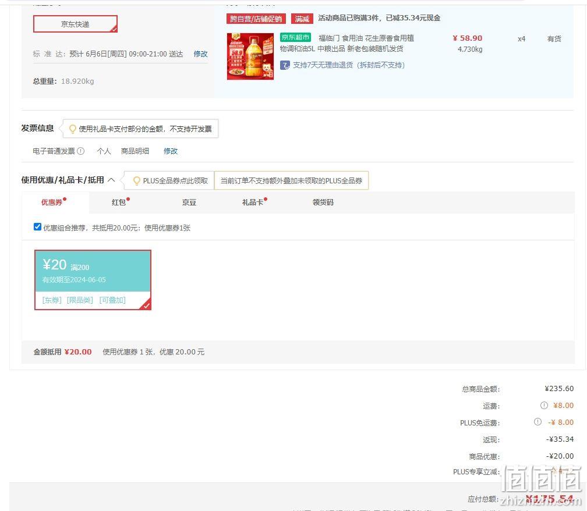Screen dimensions: 587x511
Task: Click 修改 in the invoice information row
Action: click(170, 151)
